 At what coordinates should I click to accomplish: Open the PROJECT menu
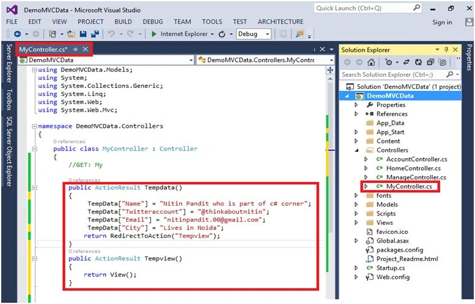[x=91, y=22]
